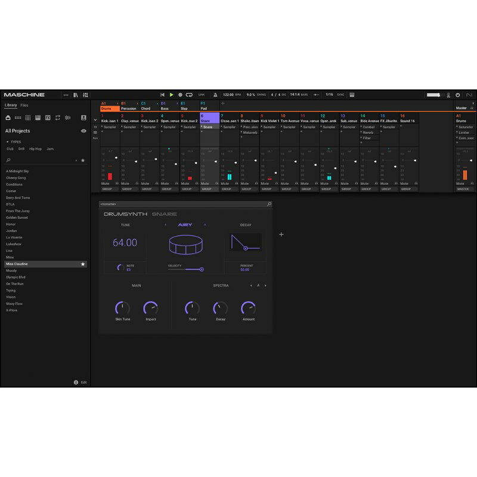Click the preset search magnifier icon

tap(270, 204)
